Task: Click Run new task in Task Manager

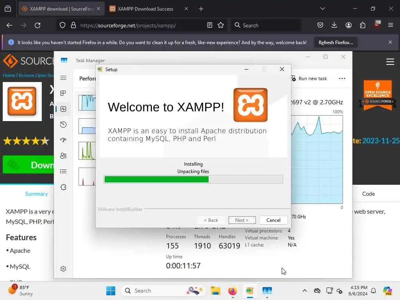Action: pyautogui.click(x=309, y=79)
